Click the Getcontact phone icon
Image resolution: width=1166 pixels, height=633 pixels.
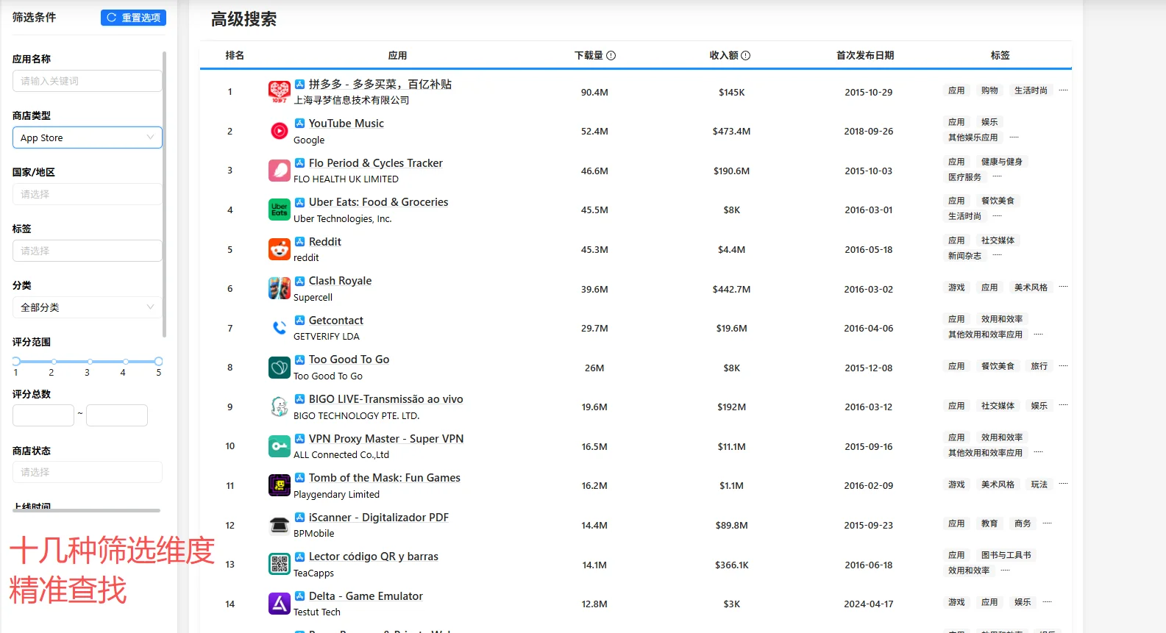pyautogui.click(x=280, y=328)
